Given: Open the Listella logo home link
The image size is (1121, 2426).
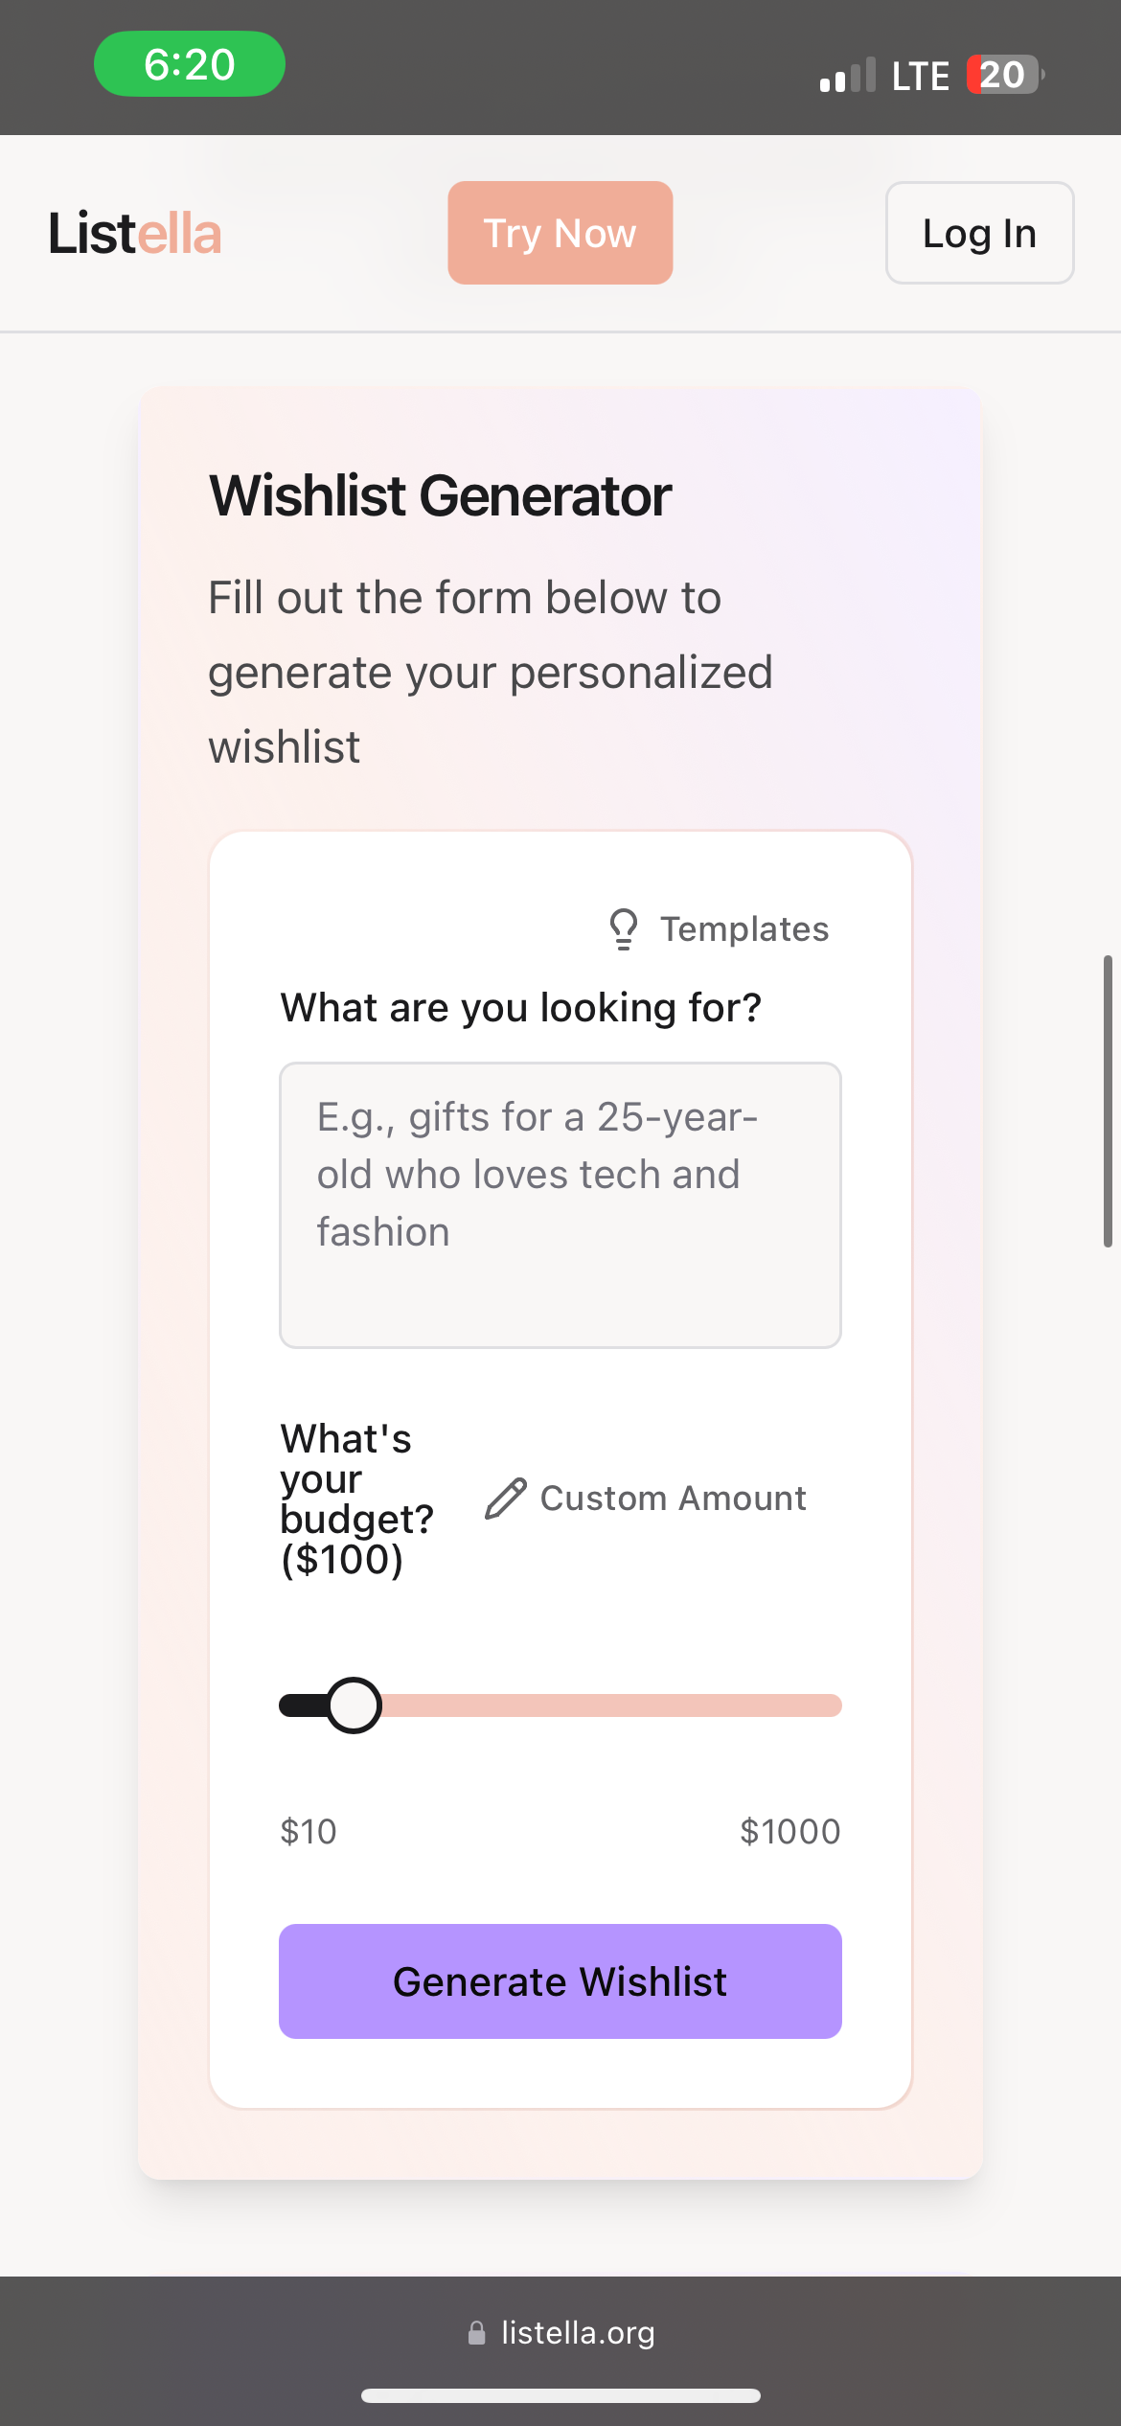Looking at the screenshot, I should pyautogui.click(x=135, y=233).
